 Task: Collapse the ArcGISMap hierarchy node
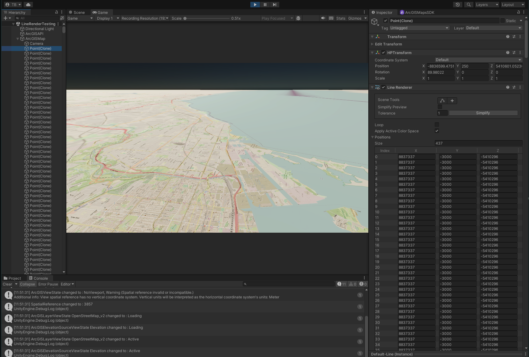pos(18,39)
